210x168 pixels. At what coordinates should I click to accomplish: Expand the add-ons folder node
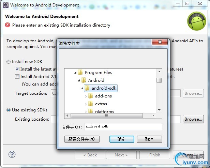(x=86, y=96)
